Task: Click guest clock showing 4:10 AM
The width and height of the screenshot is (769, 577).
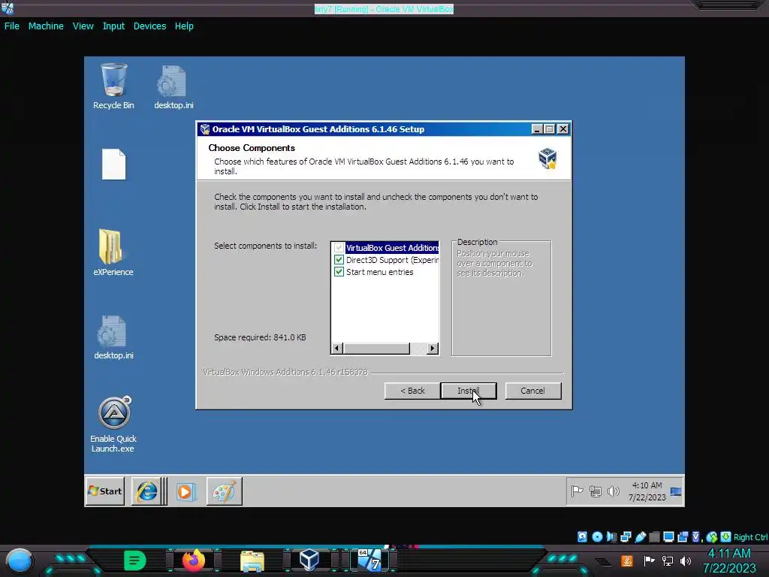Action: click(647, 491)
